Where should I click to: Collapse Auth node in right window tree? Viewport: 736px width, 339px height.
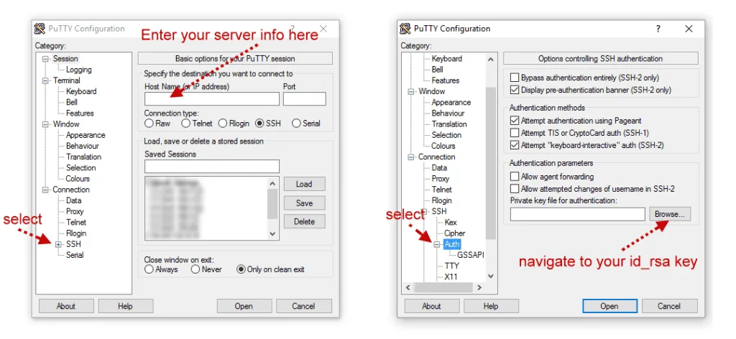click(437, 244)
